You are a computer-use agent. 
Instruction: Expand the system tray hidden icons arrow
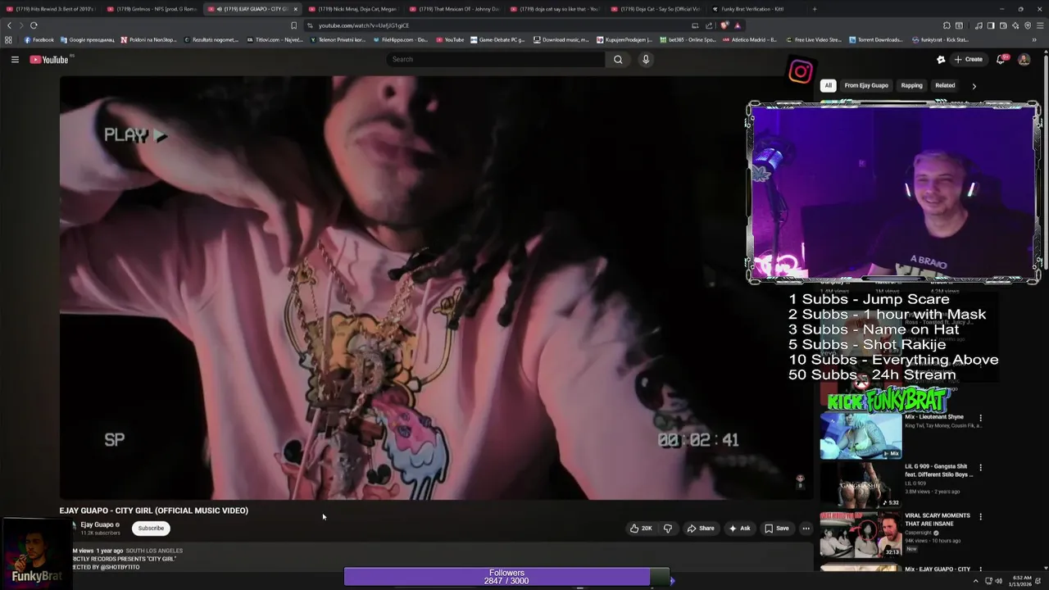[x=977, y=580]
